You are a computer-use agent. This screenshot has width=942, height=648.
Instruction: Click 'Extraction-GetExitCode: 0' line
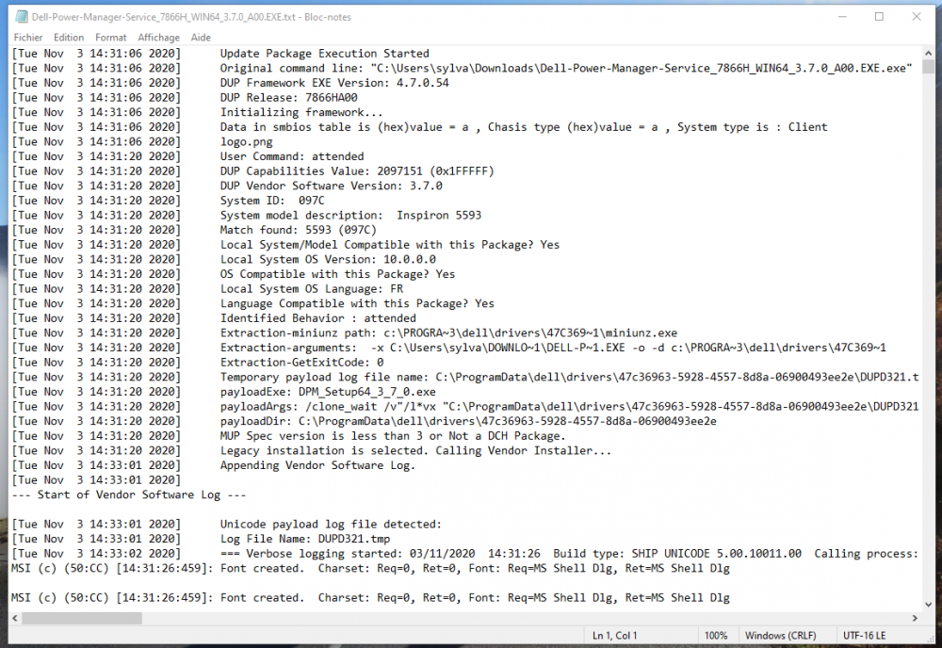pyautogui.click(x=301, y=362)
